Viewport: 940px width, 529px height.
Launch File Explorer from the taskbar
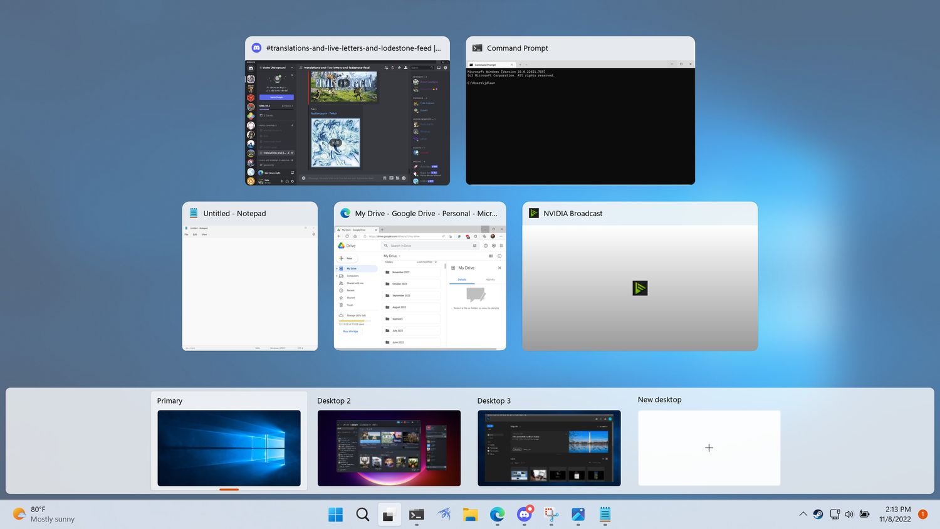(470, 515)
